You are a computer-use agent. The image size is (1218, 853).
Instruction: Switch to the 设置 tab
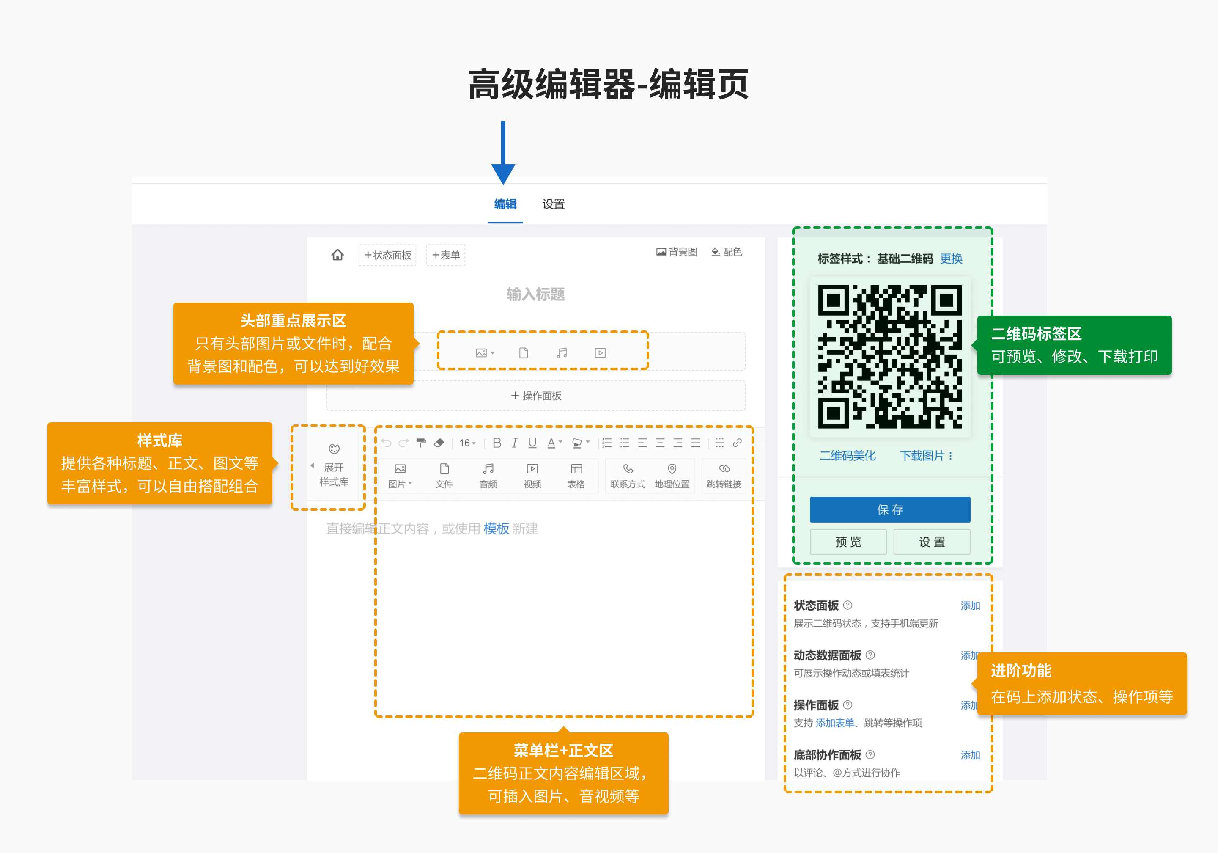coord(553,204)
